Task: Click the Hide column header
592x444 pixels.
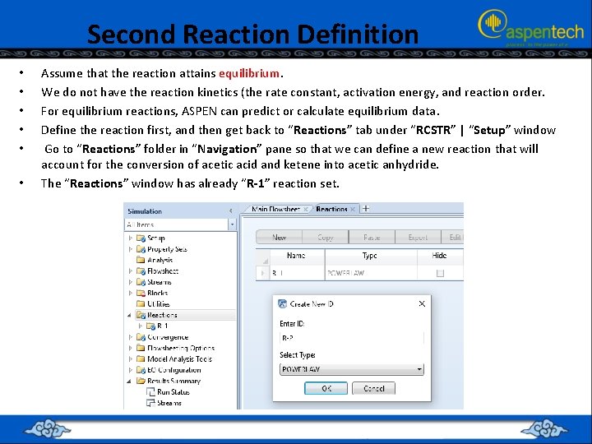Action: [x=439, y=256]
